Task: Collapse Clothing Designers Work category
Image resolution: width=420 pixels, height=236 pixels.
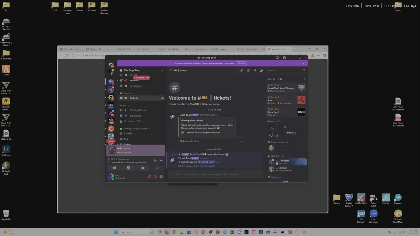Action: pos(135,128)
